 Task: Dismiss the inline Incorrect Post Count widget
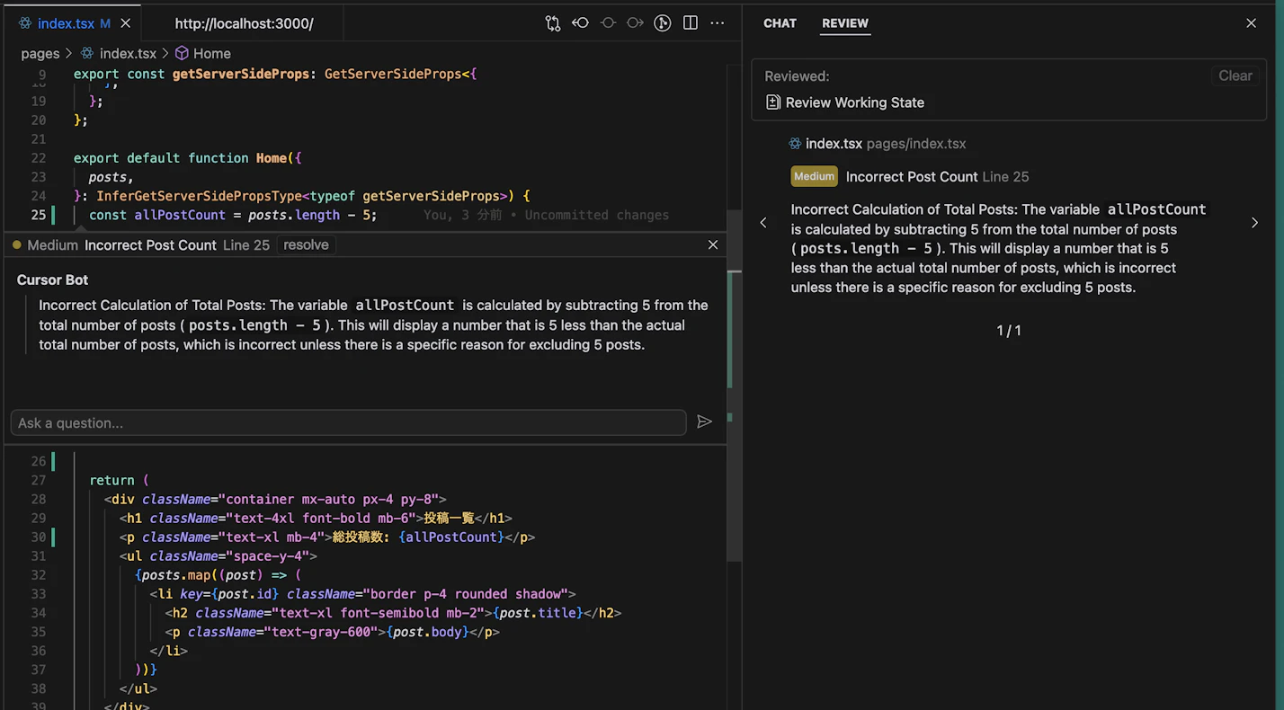coord(713,244)
